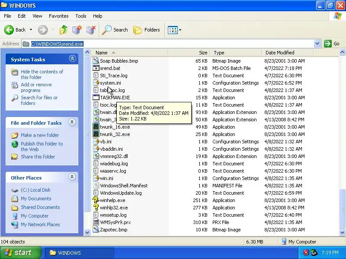The image size is (346, 259).
Task: Open My Documents in Other Places
Action: (x=36, y=199)
